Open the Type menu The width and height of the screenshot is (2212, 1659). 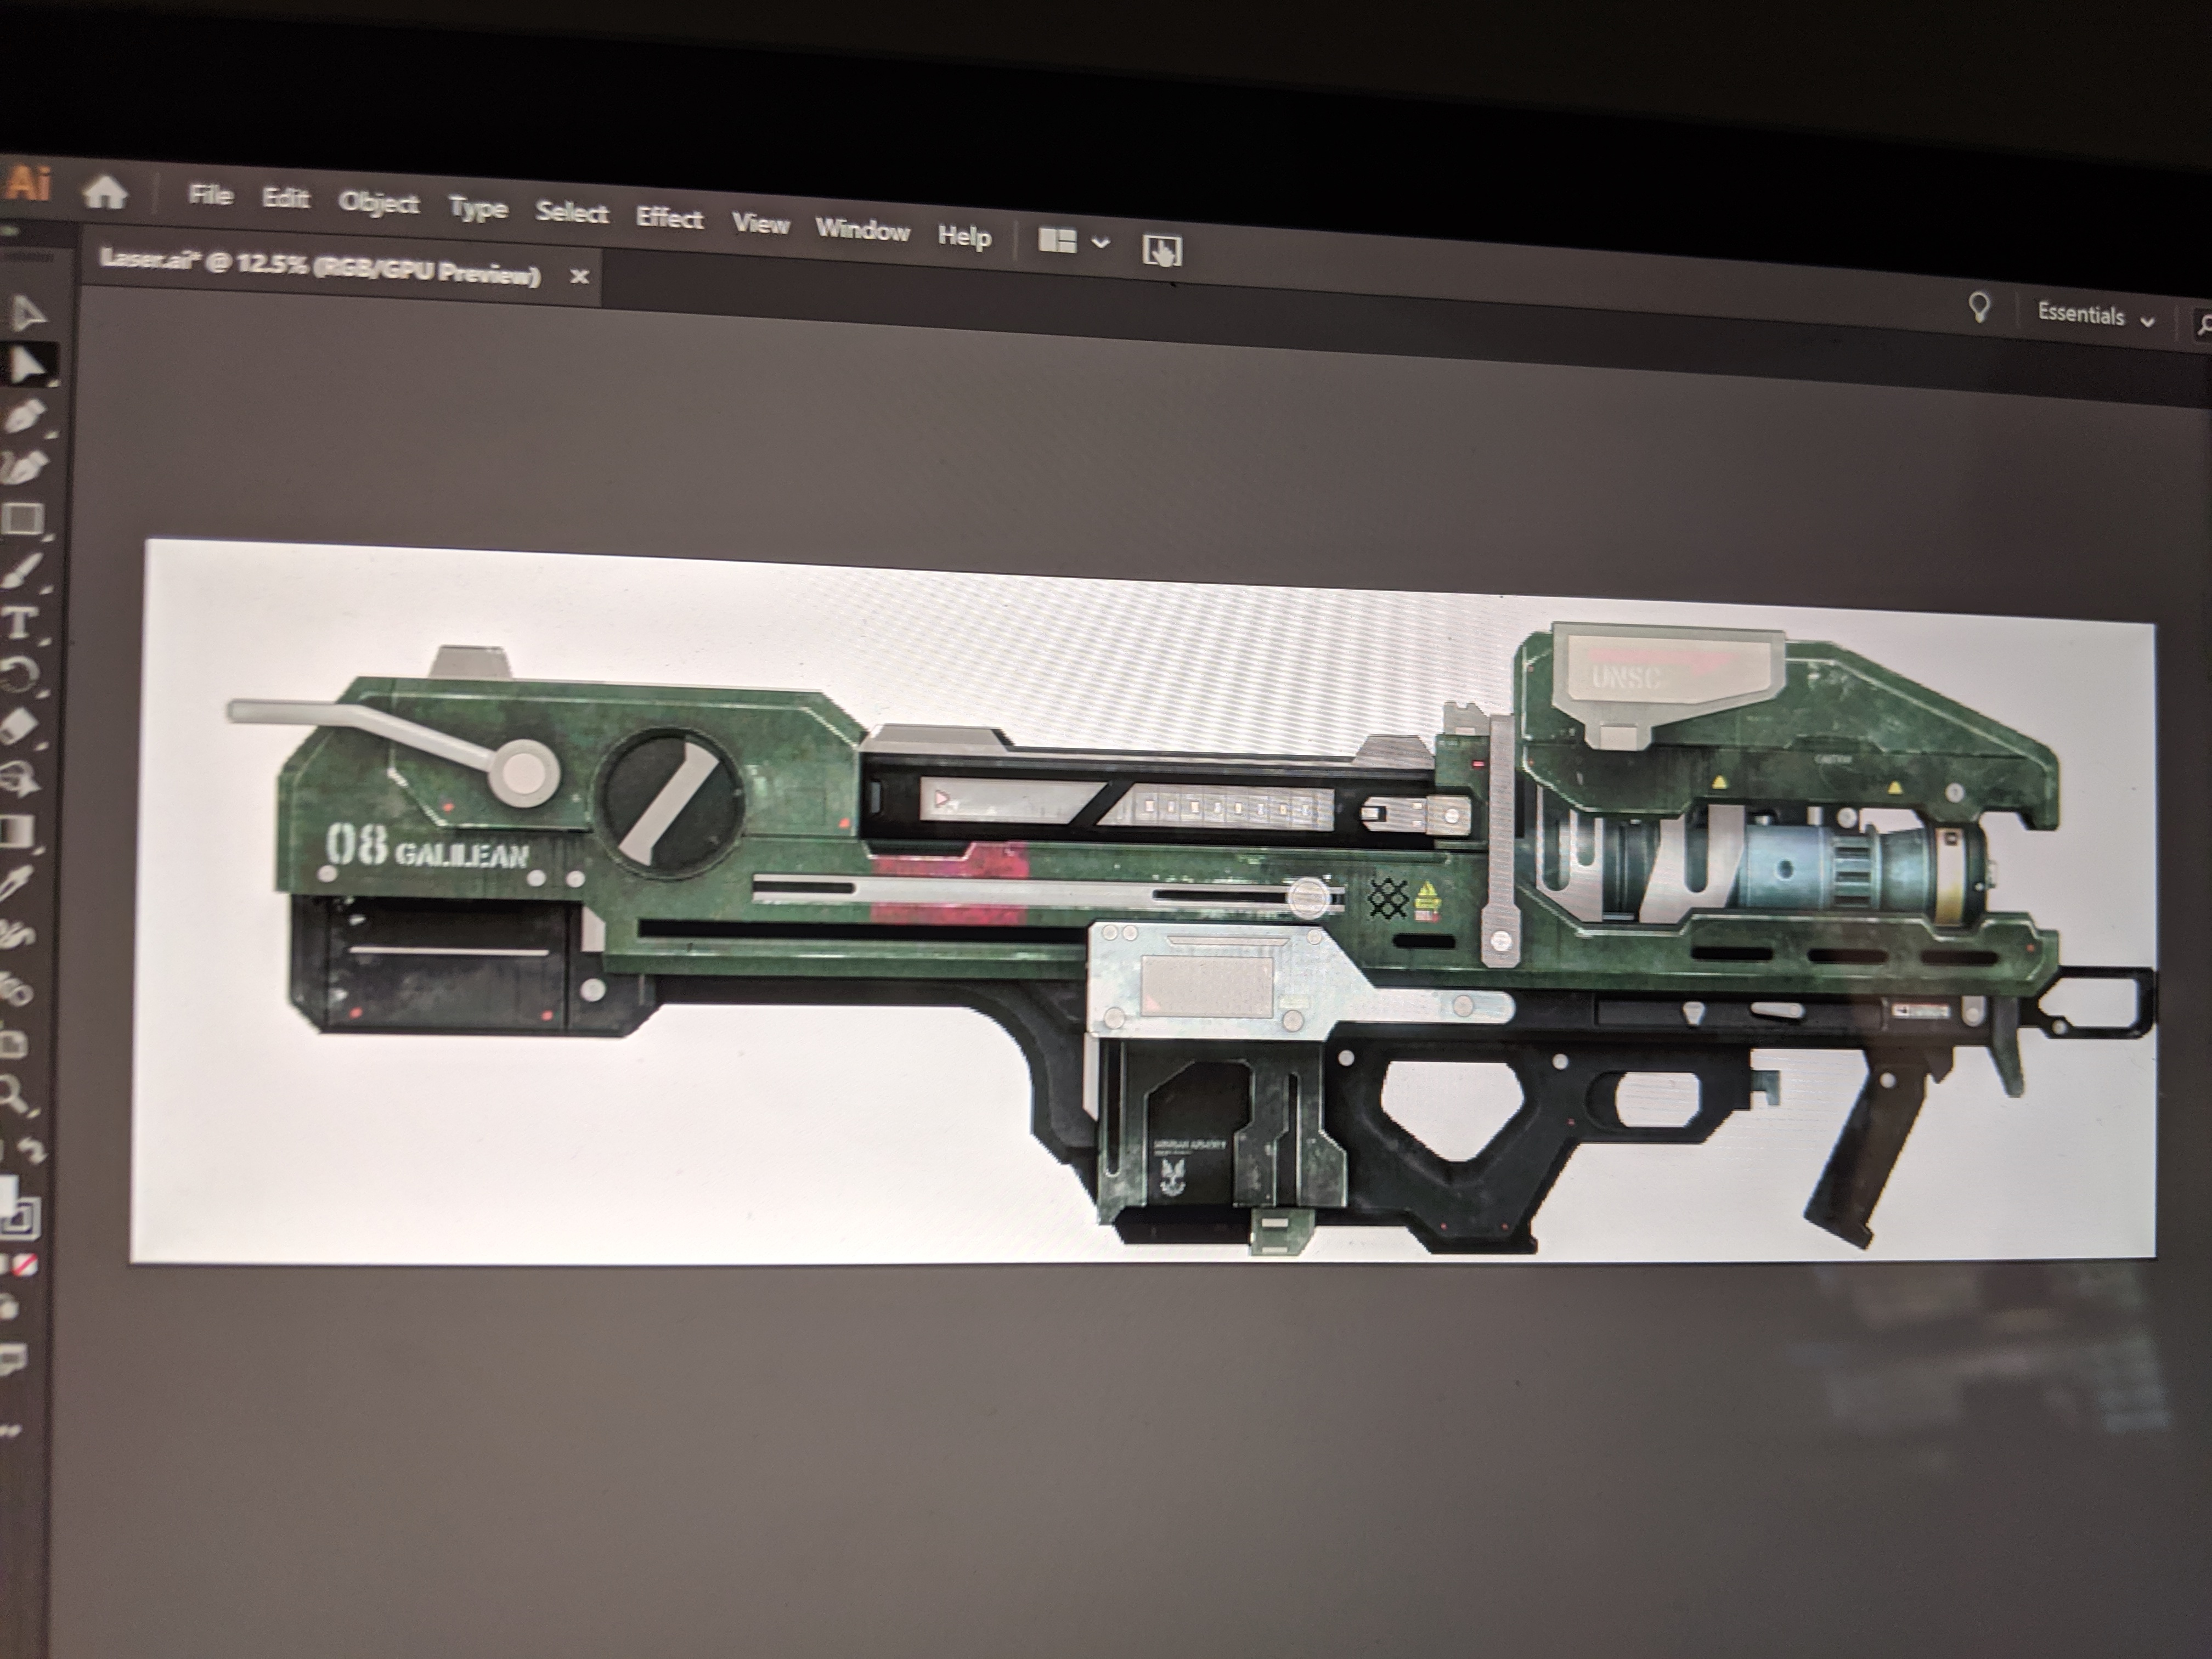click(x=478, y=209)
